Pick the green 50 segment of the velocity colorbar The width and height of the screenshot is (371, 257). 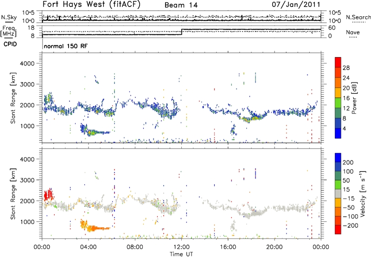[x=338, y=185]
